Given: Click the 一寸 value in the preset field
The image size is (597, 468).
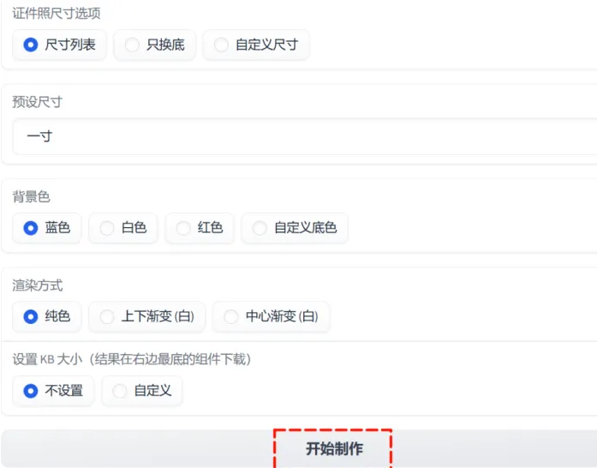Looking at the screenshot, I should 39,136.
